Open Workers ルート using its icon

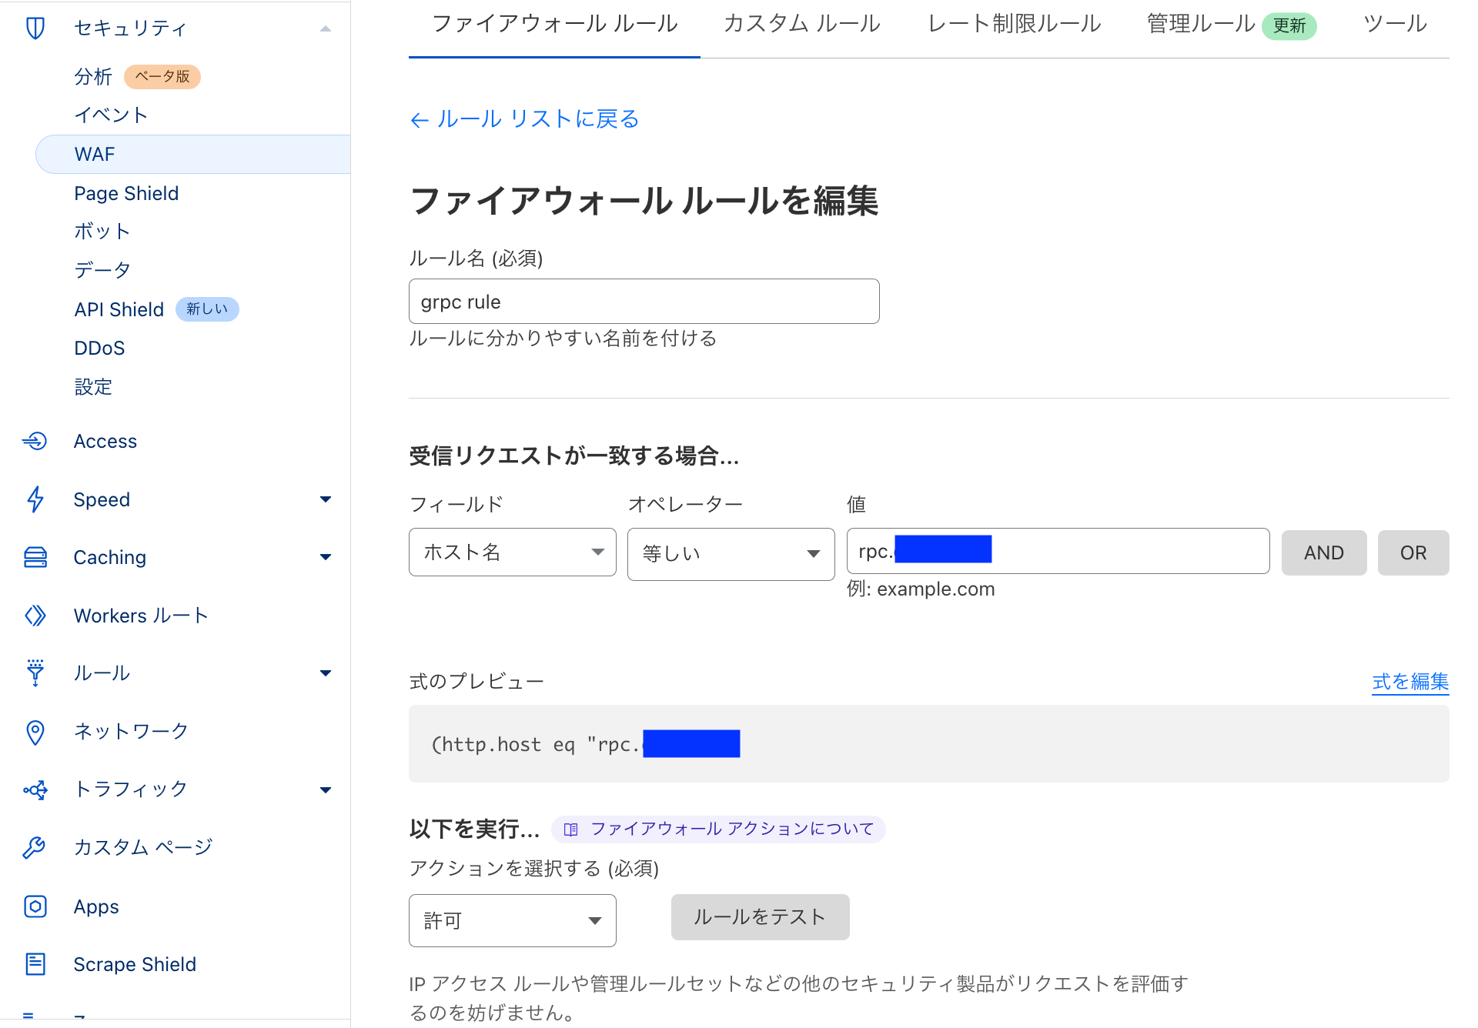tap(35, 616)
